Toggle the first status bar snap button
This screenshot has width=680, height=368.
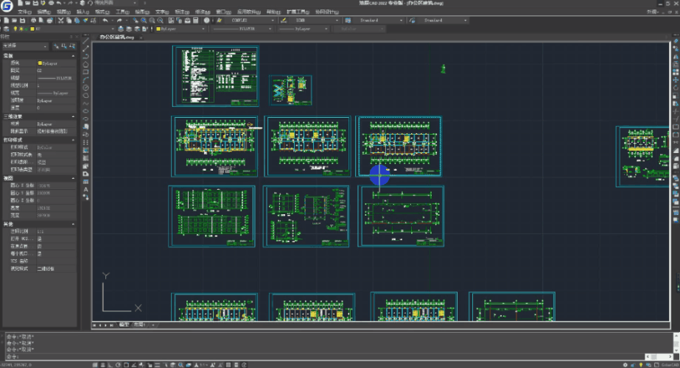[95, 364]
